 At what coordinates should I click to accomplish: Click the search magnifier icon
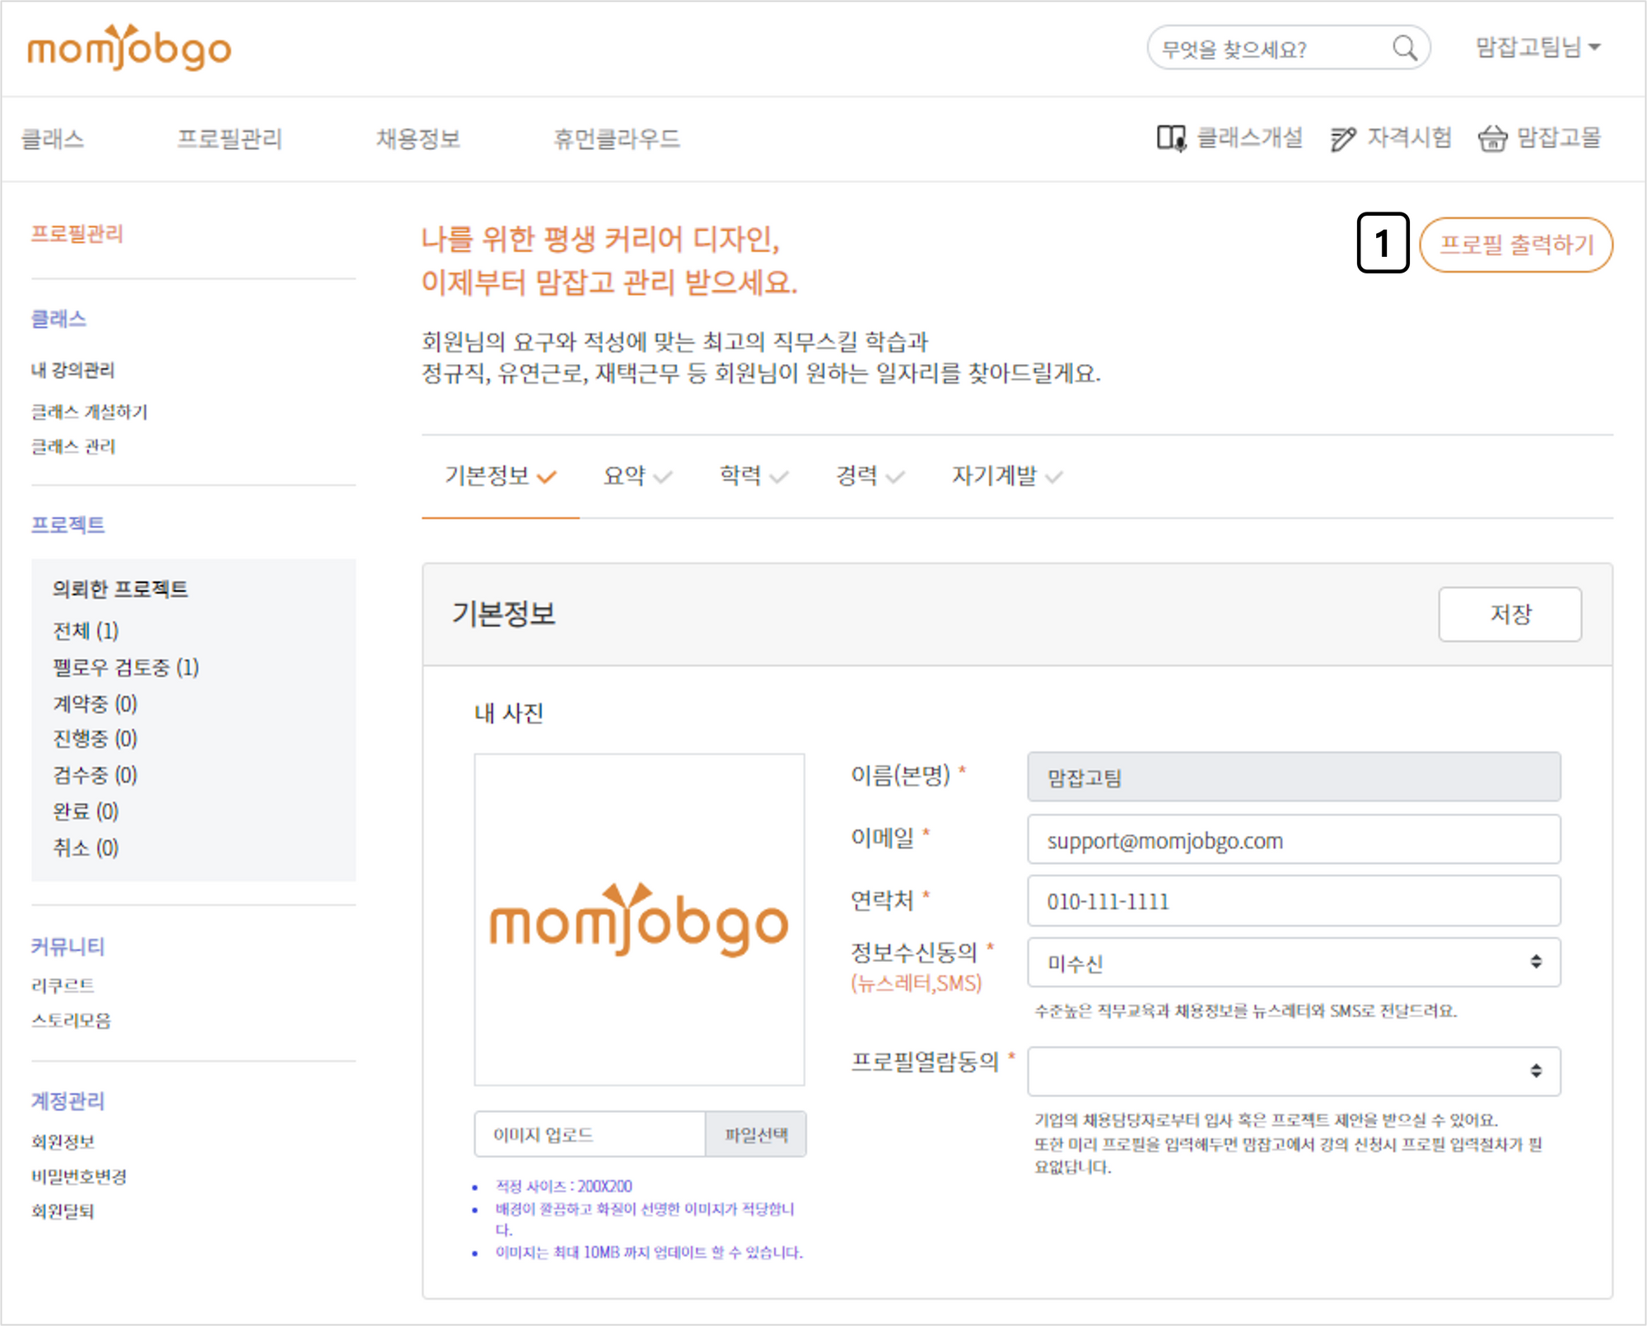tap(1404, 49)
